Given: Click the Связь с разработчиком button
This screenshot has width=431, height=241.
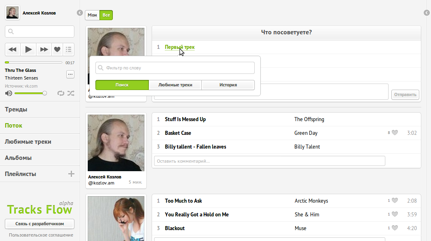Looking at the screenshot, I should click(40, 224).
